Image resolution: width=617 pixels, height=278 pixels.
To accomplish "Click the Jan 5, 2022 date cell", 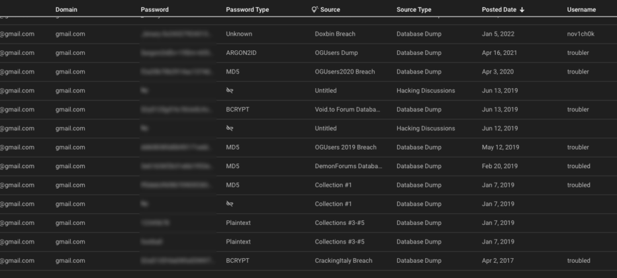I will point(498,34).
